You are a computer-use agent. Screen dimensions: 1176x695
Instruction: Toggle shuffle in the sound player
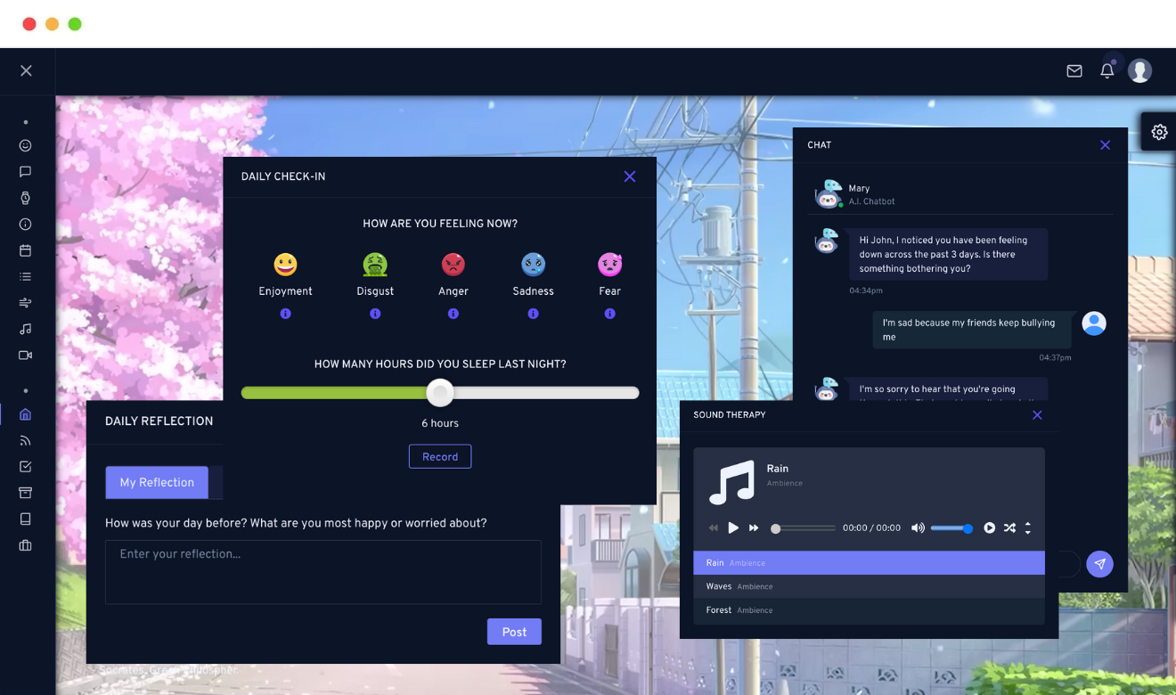[1009, 528]
